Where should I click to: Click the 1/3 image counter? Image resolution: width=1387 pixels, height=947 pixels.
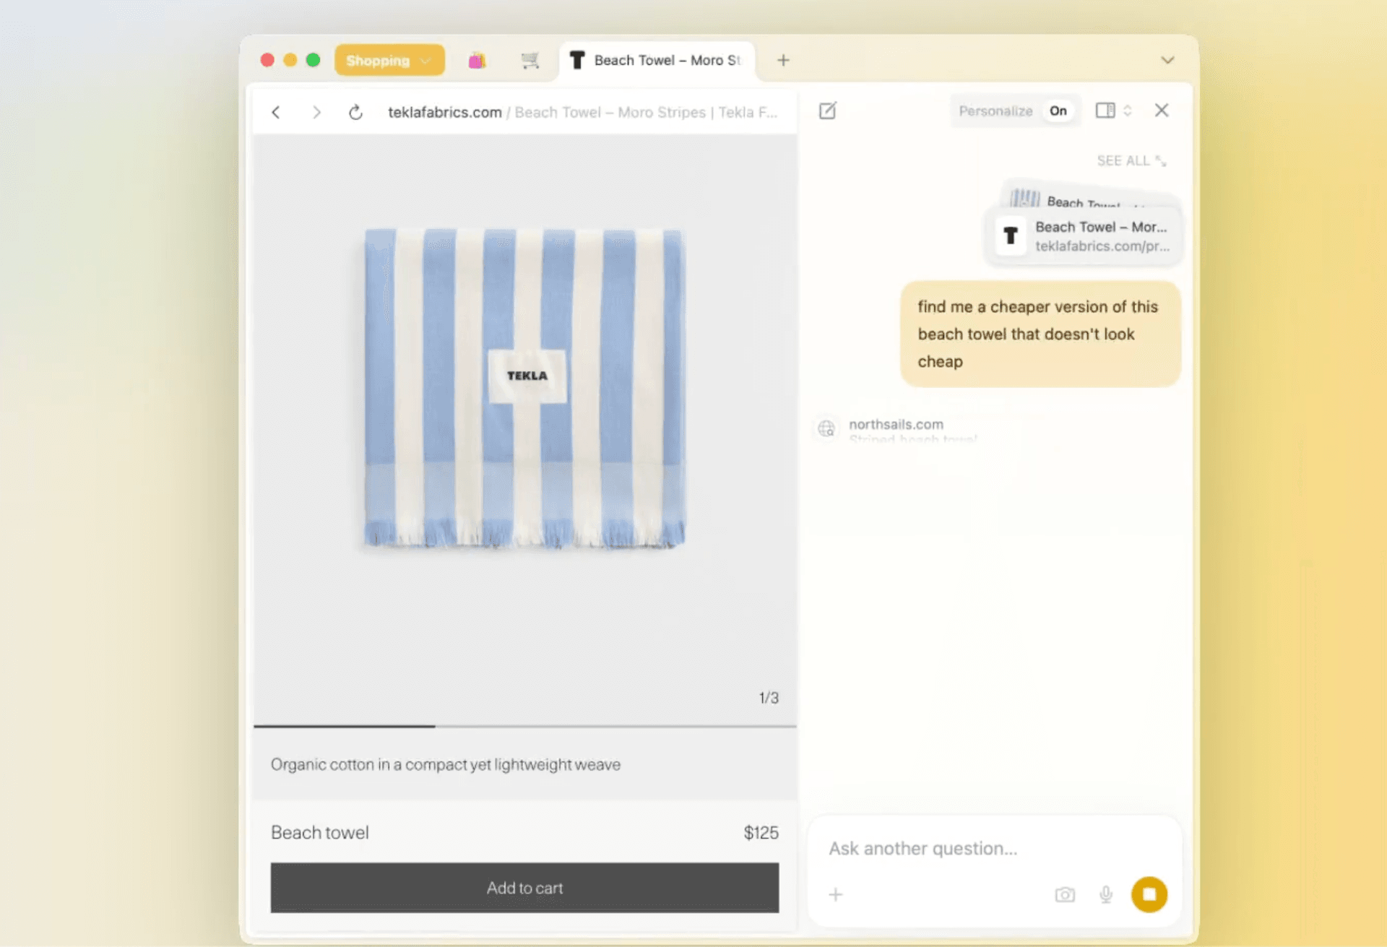769,698
